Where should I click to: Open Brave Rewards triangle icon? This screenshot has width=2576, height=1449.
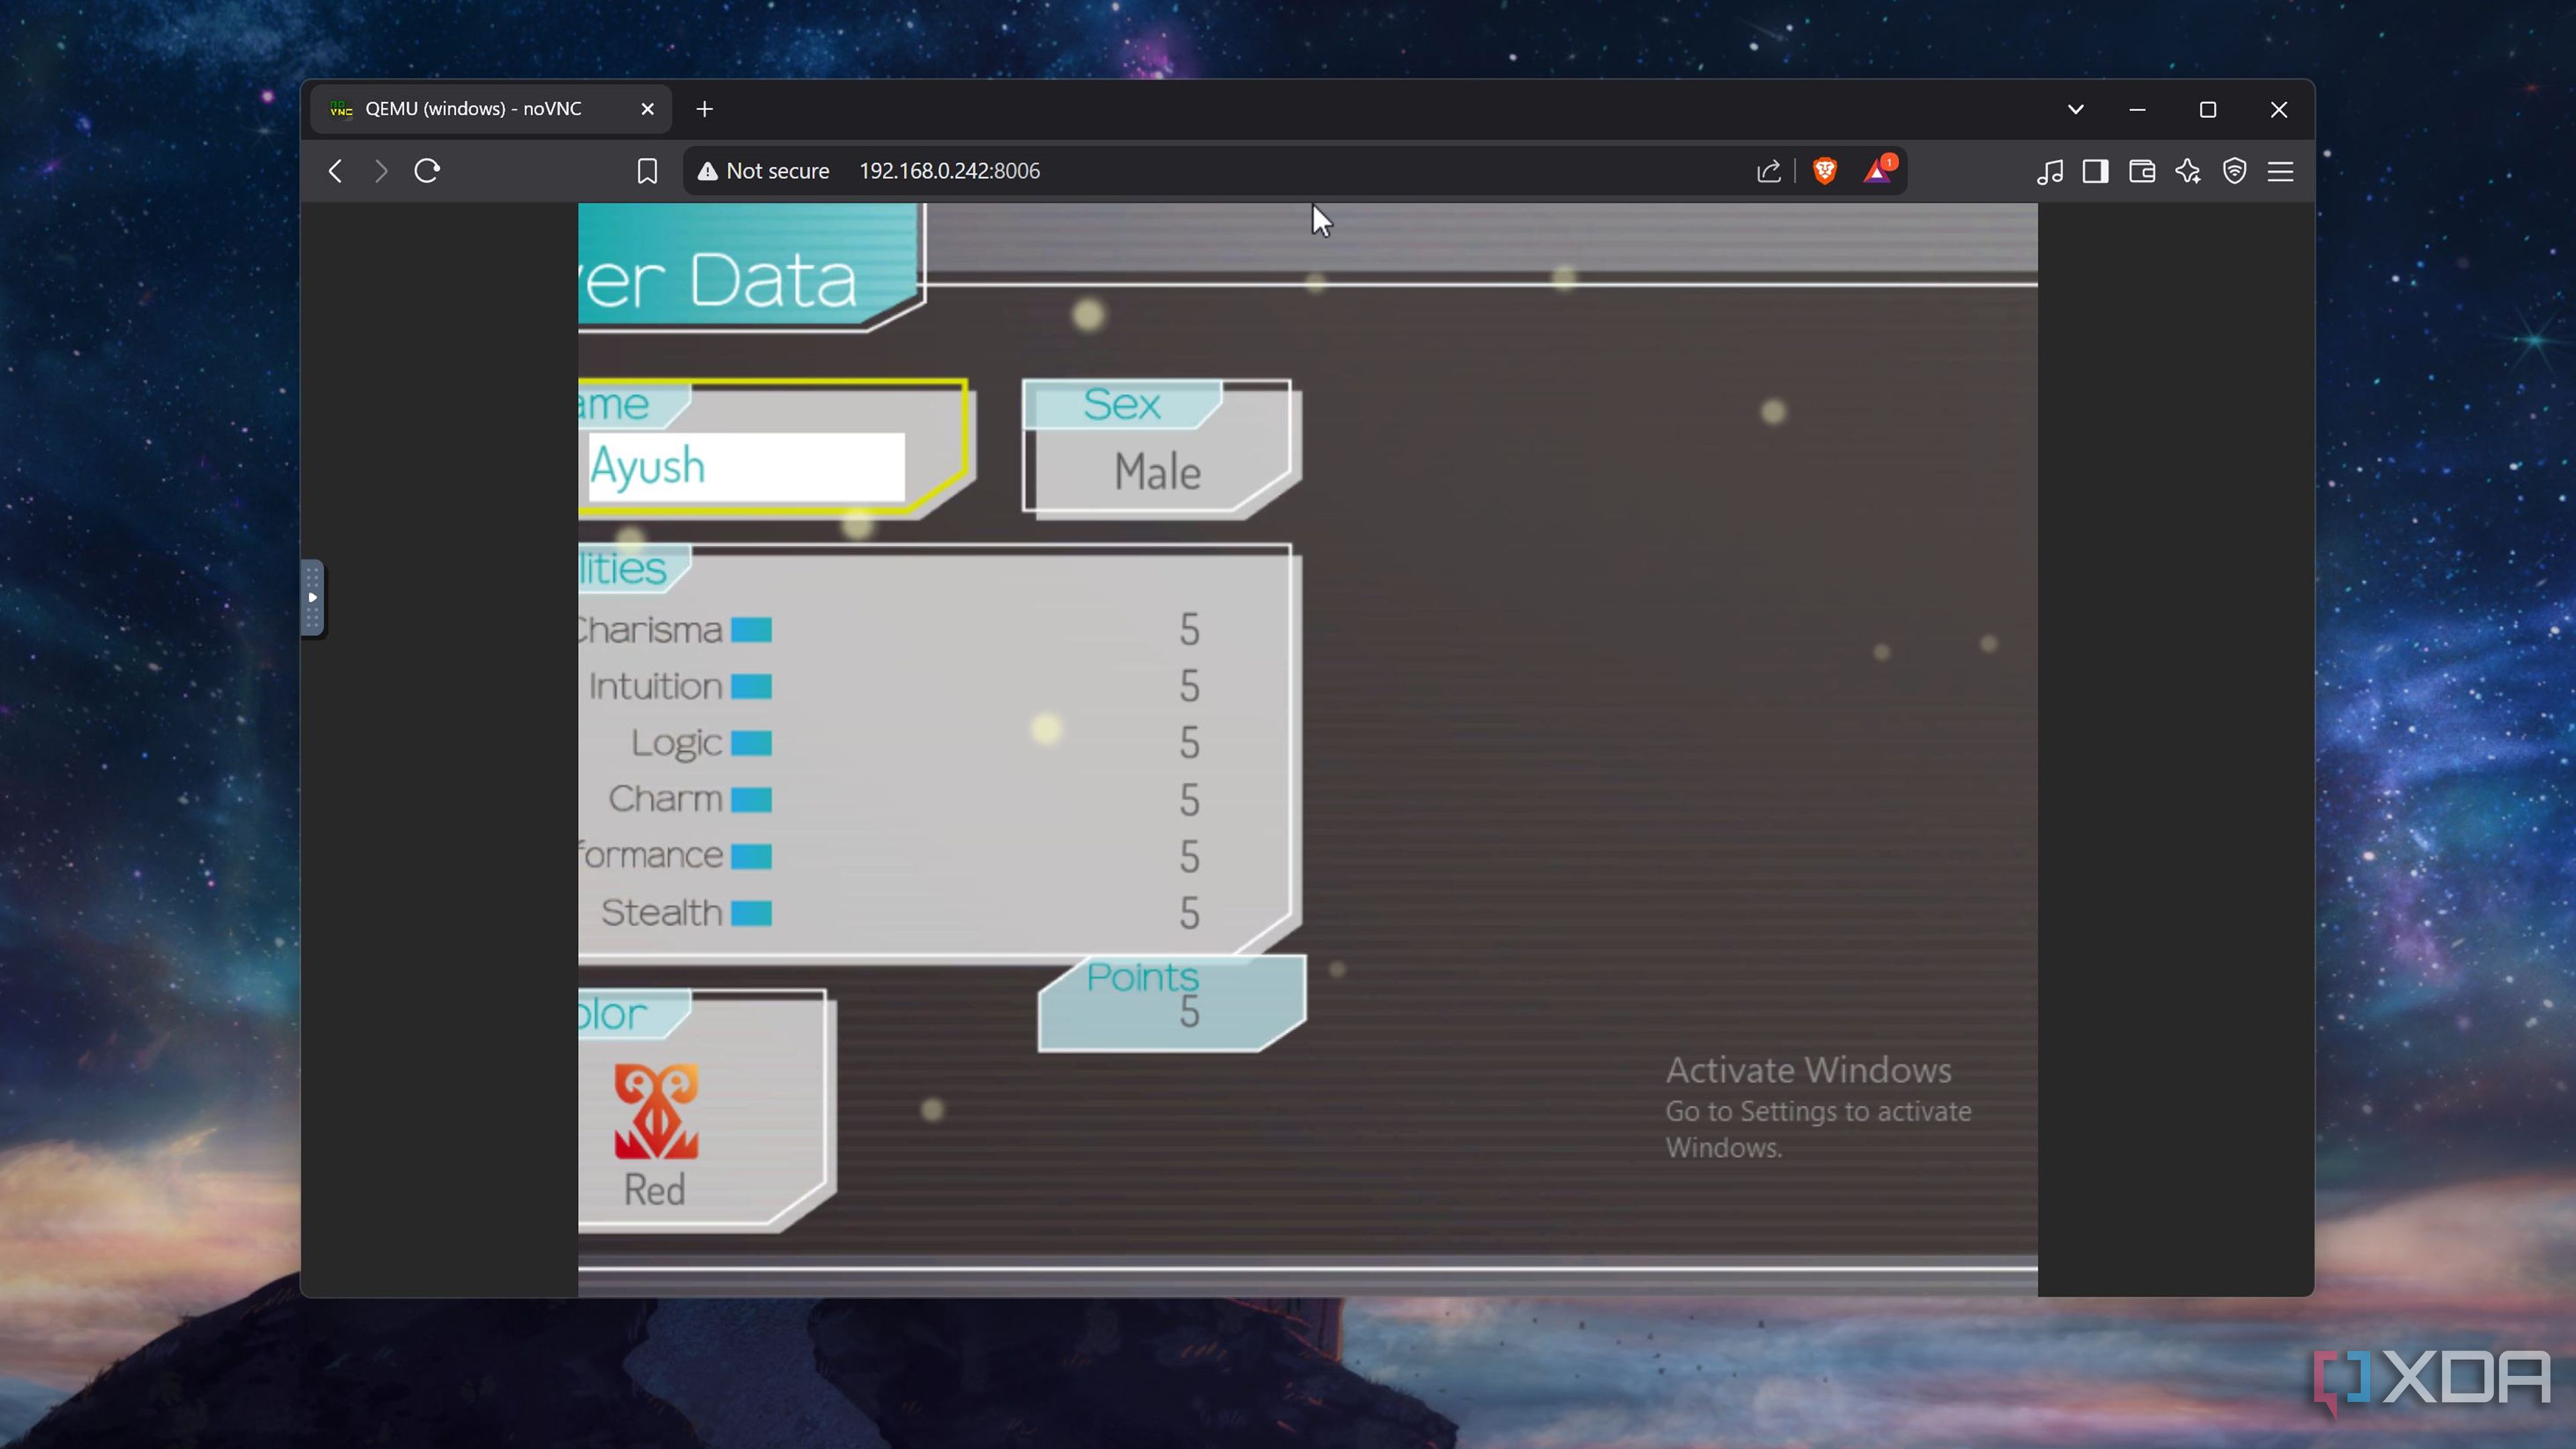(x=1878, y=171)
